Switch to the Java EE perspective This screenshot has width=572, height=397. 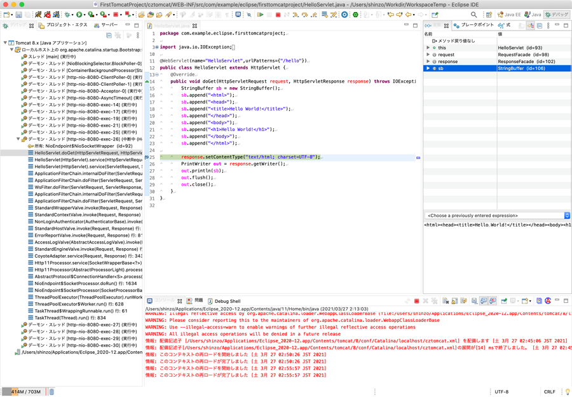(508, 15)
